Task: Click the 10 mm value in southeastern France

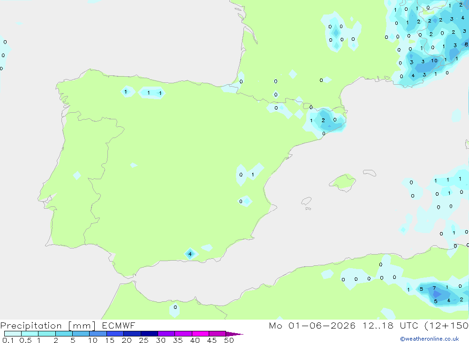Action: point(434,61)
